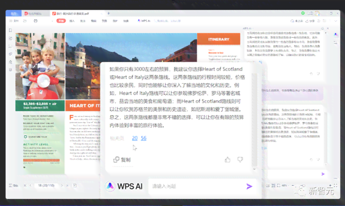345x206 pixels.
Task: Click the top sidebar bookmark icon
Action: coord(10,31)
